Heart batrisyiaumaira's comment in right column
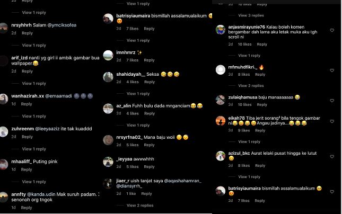This screenshot has width=342, height=214. [332, 192]
